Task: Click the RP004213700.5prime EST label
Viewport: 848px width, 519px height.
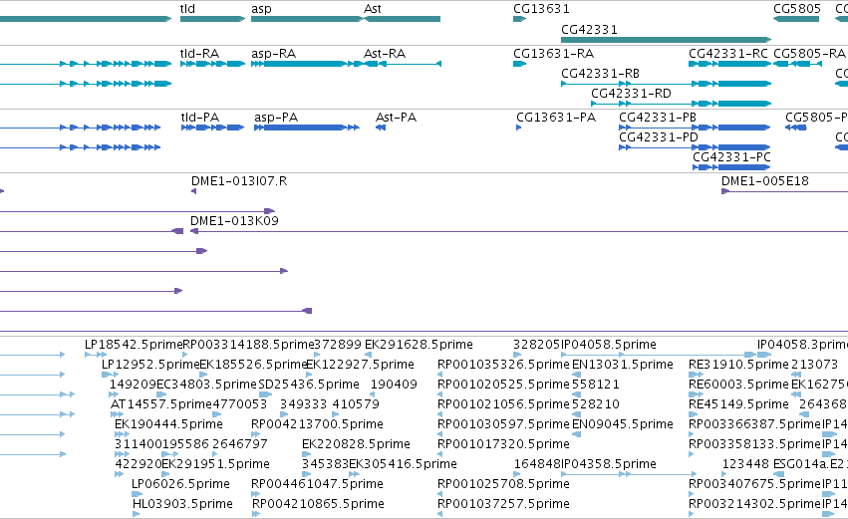Action: [x=317, y=424]
